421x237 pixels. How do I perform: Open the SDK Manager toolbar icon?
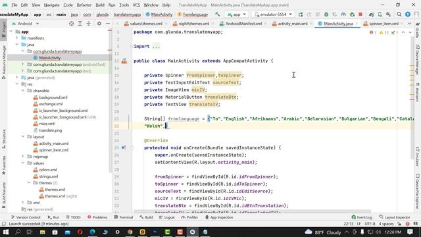tap(389, 14)
